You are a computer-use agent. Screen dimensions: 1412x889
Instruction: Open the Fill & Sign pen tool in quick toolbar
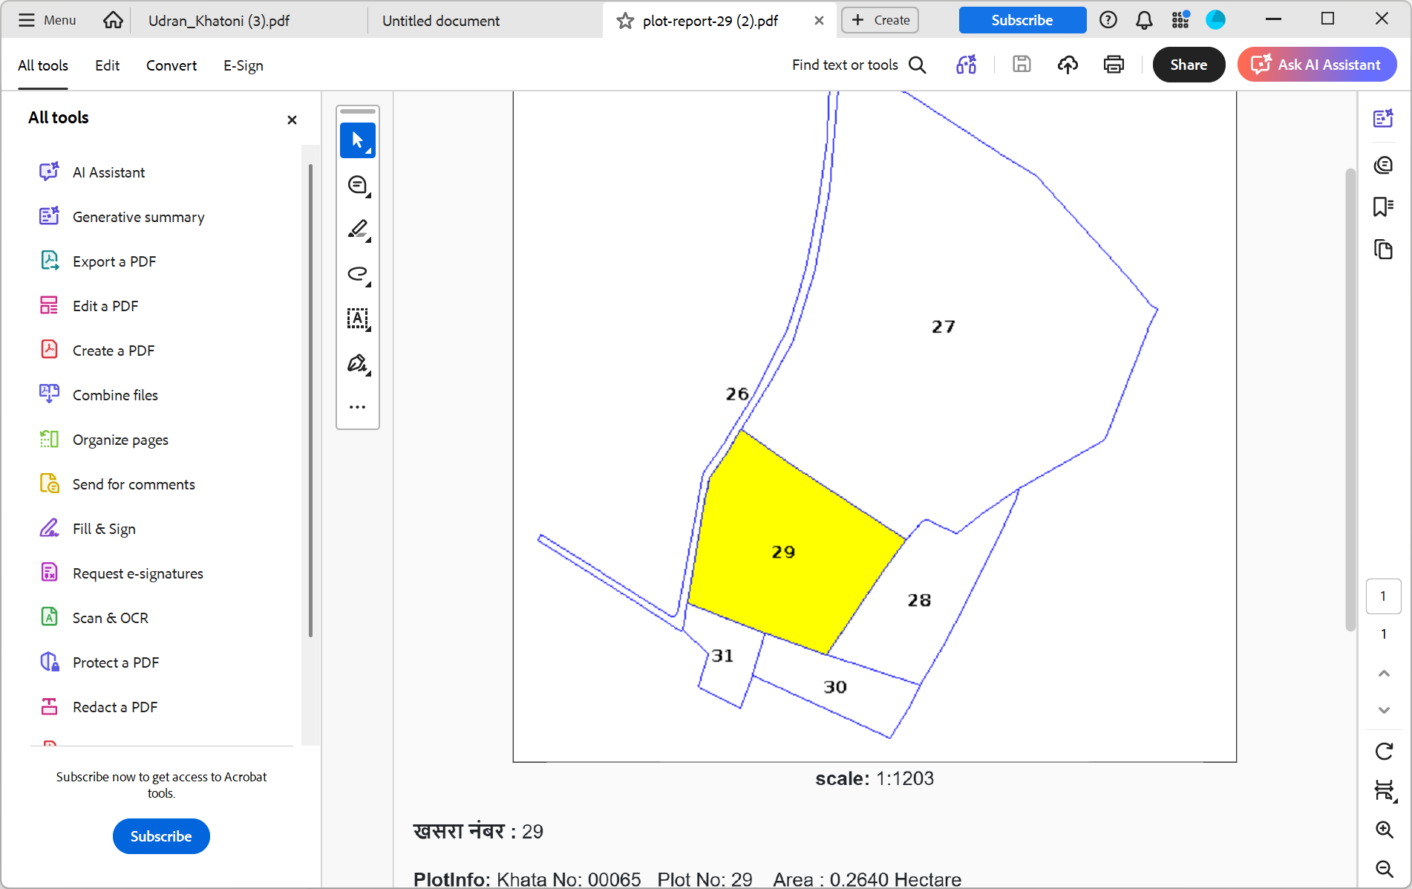pos(358,363)
